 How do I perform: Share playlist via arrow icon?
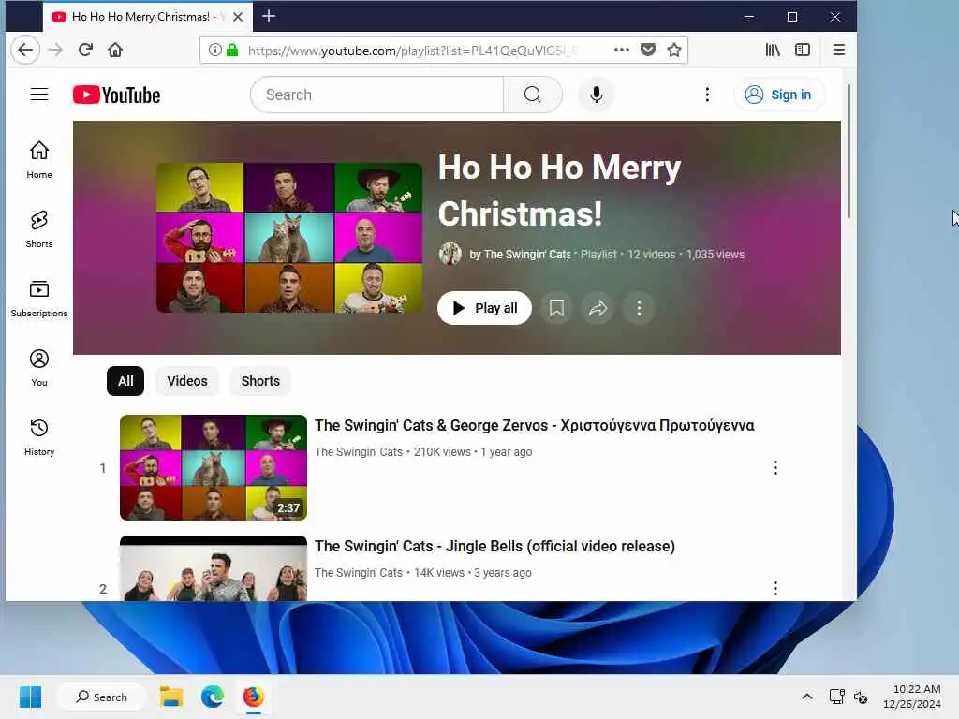pyautogui.click(x=598, y=308)
